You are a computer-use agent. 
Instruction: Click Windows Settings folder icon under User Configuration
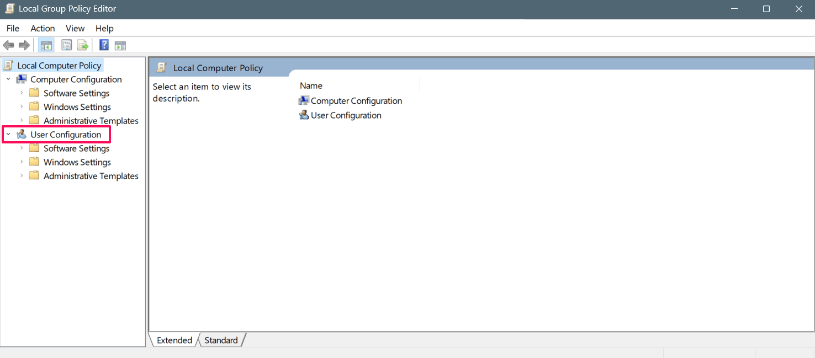[34, 162]
